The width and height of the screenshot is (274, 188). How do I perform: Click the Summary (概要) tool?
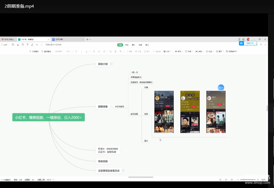[x=129, y=51]
